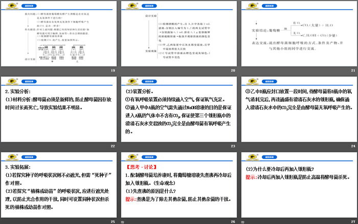The image size is (358, 224).
Task: Click the blue pill button on slide 25
Action: (x=29, y=157)
